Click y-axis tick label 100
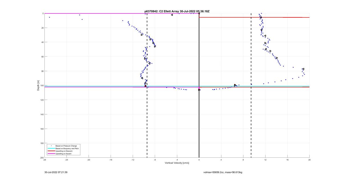 pyautogui.click(x=42, y=85)
